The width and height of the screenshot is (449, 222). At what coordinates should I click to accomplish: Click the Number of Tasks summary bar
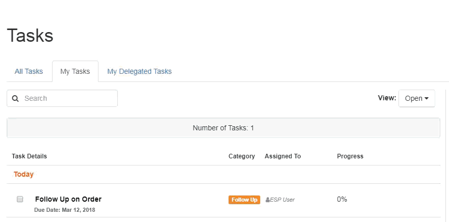[223, 128]
